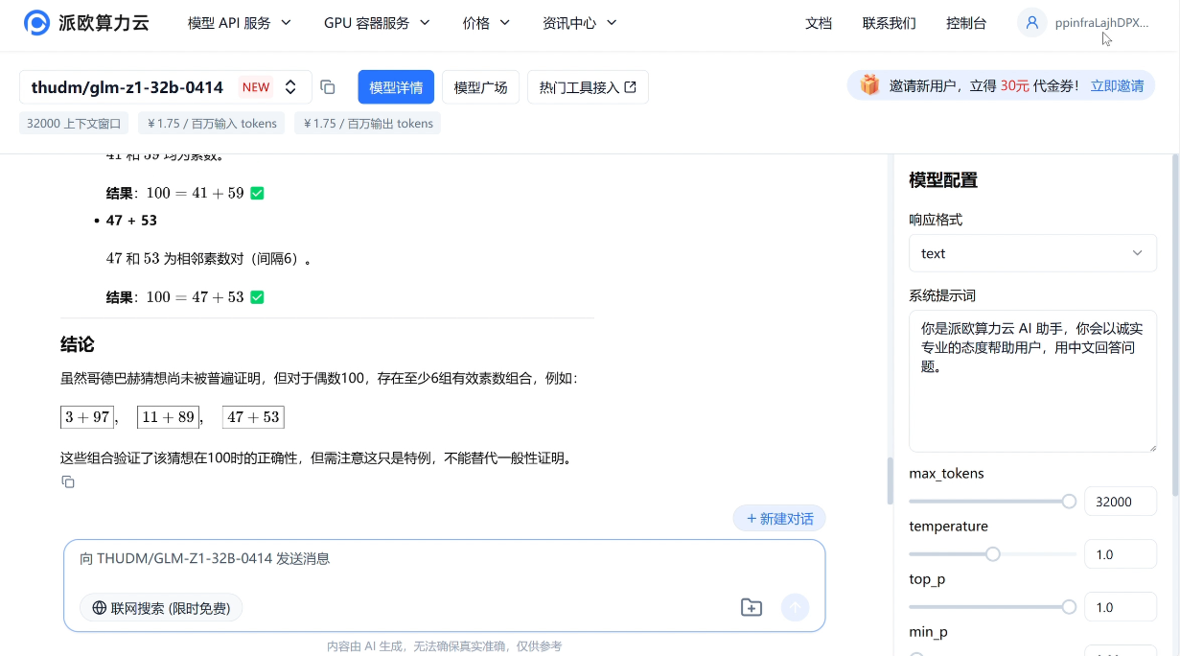1180x656 pixels.
Task: Click the NEW badge
Action: tap(256, 87)
